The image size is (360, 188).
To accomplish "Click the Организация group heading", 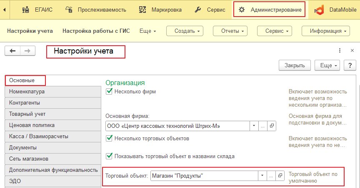I will [x=125, y=83].
